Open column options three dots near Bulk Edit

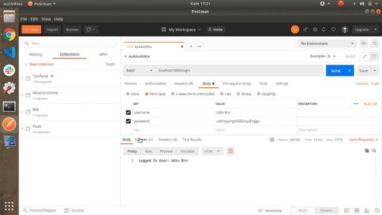coord(356,103)
